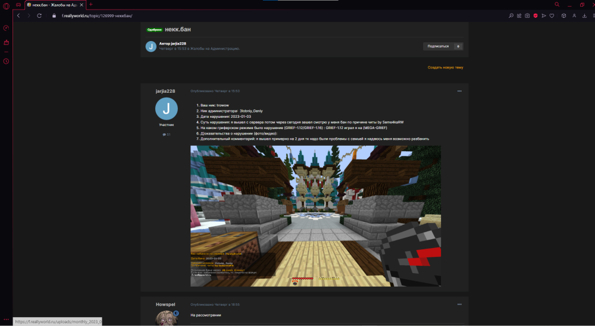The height and width of the screenshot is (326, 595).
Task: Open the attached Minecraft screenshot
Action: point(316,216)
